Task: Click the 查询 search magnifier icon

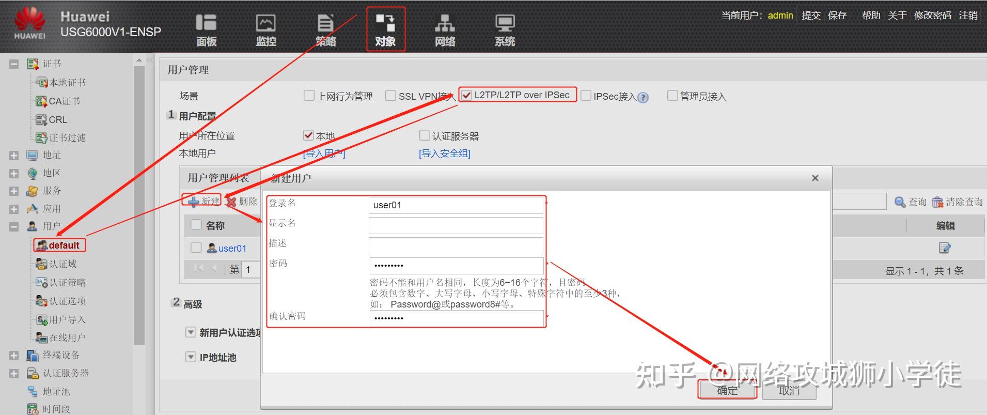Action: [x=900, y=202]
